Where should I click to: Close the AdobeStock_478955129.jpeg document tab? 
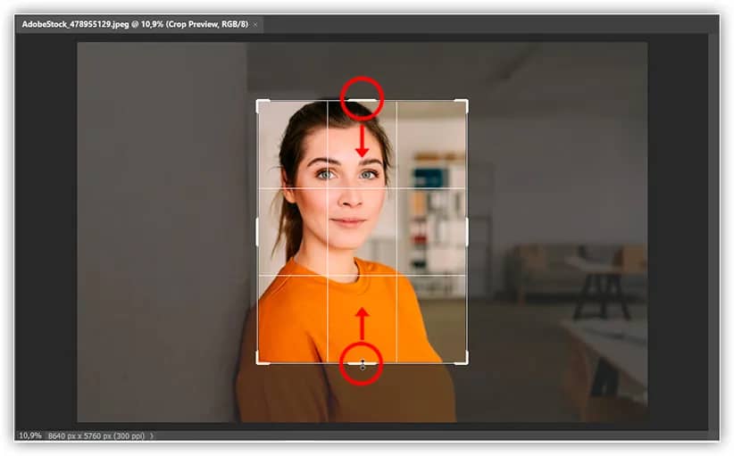[x=255, y=24]
